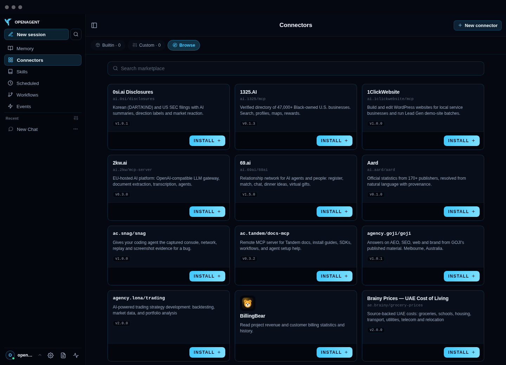The height and width of the screenshot is (365, 506).
Task: Click the New Chat speech bubble icon
Action: tap(11, 129)
